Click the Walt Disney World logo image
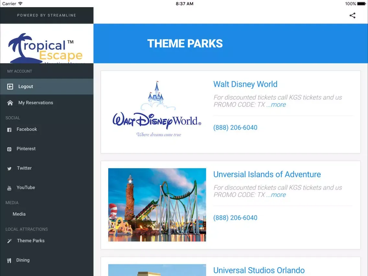Viewport: 368px width, 276px height. point(157,109)
